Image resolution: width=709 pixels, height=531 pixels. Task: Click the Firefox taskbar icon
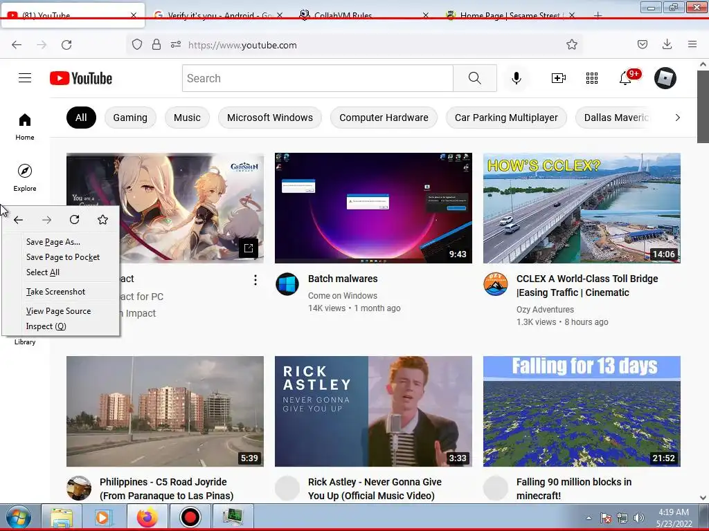(147, 517)
